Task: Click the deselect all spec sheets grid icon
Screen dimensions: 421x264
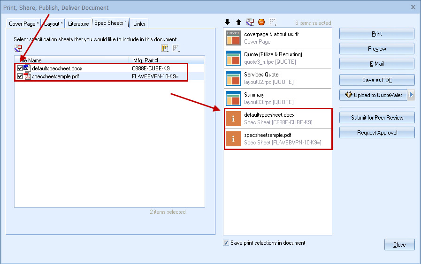Action: pyautogui.click(x=176, y=48)
